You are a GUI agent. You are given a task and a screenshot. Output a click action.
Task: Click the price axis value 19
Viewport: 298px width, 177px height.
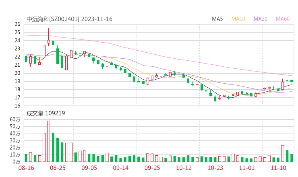tap(17, 81)
